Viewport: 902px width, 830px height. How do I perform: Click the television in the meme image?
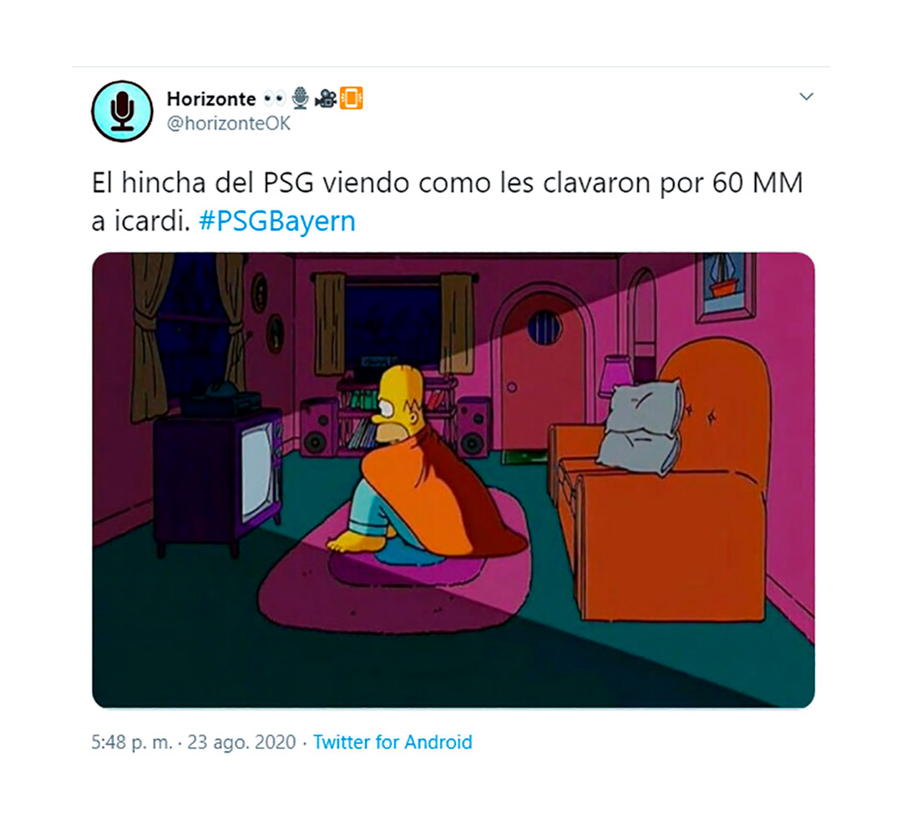[x=220, y=480]
